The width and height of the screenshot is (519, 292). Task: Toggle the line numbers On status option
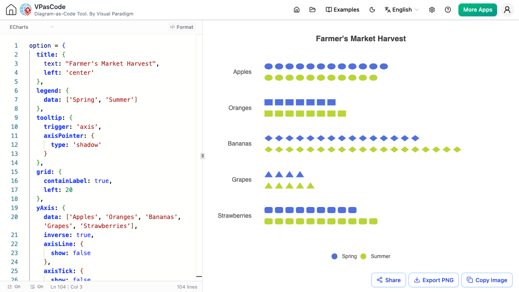point(14,286)
